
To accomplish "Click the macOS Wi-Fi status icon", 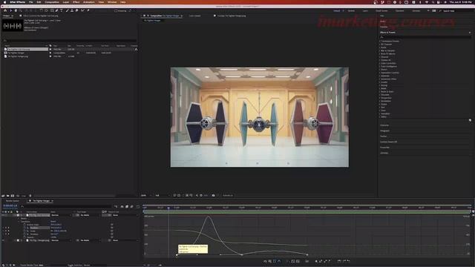I will coord(427,2).
